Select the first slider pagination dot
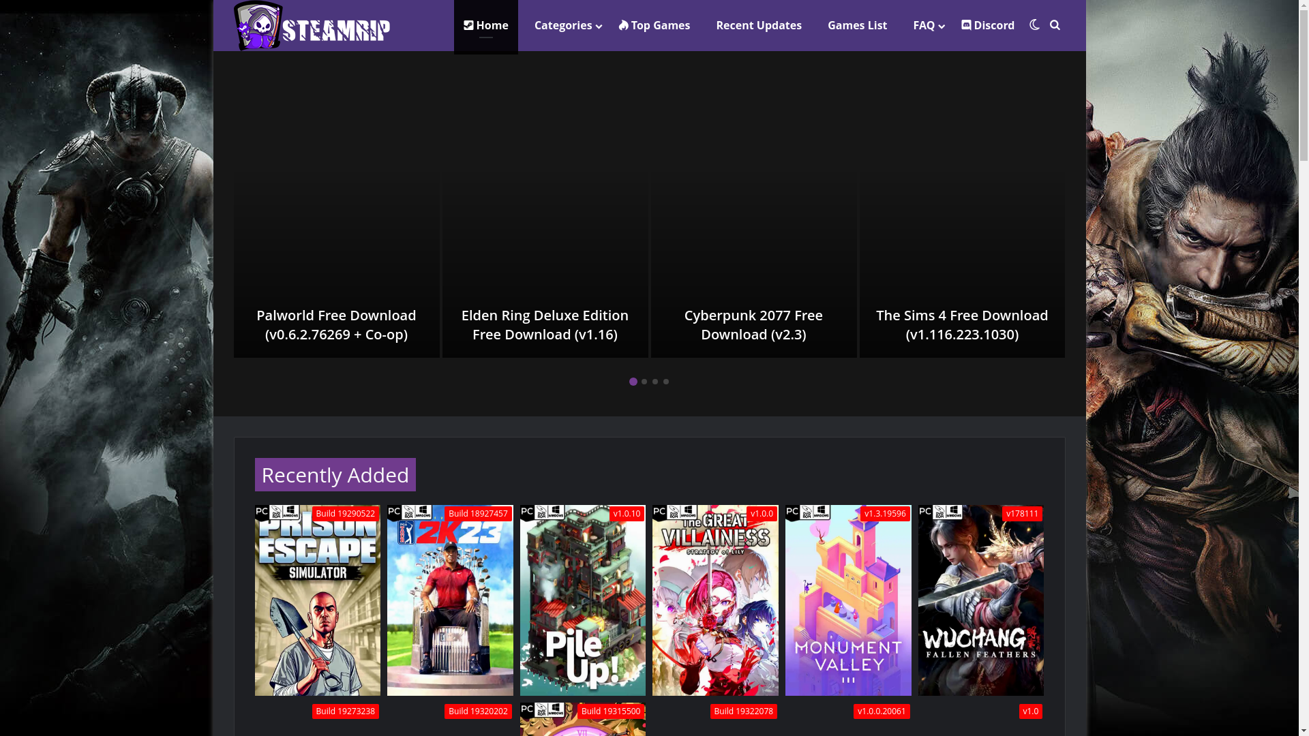 tap(633, 382)
